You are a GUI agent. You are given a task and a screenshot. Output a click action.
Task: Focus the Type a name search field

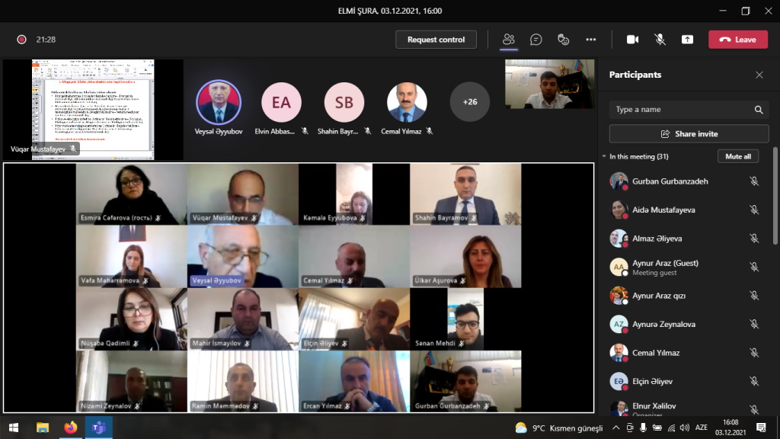point(689,110)
